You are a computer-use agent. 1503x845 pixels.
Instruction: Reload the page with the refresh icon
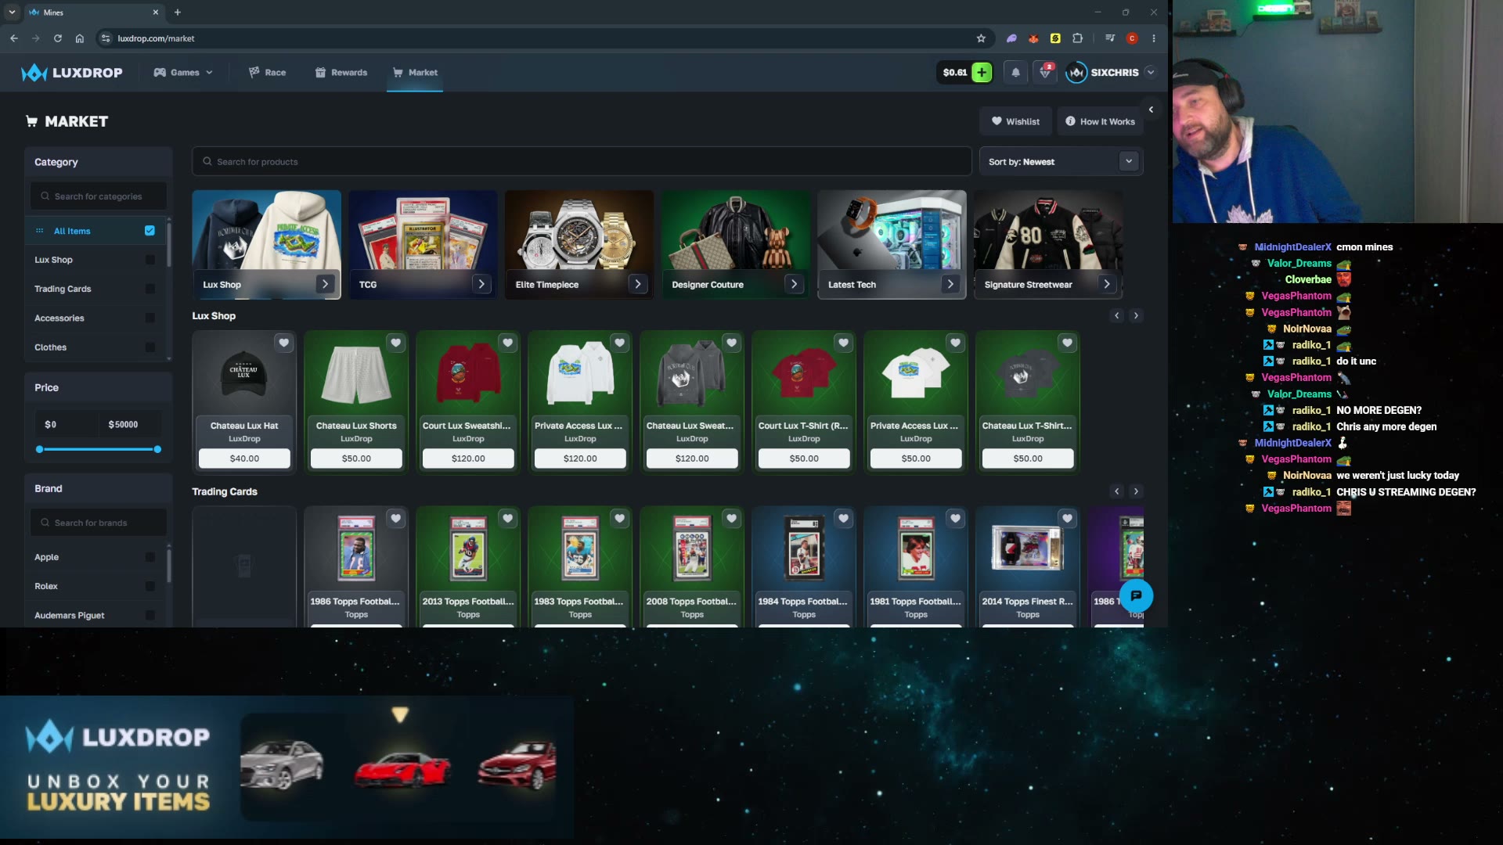[x=58, y=38]
